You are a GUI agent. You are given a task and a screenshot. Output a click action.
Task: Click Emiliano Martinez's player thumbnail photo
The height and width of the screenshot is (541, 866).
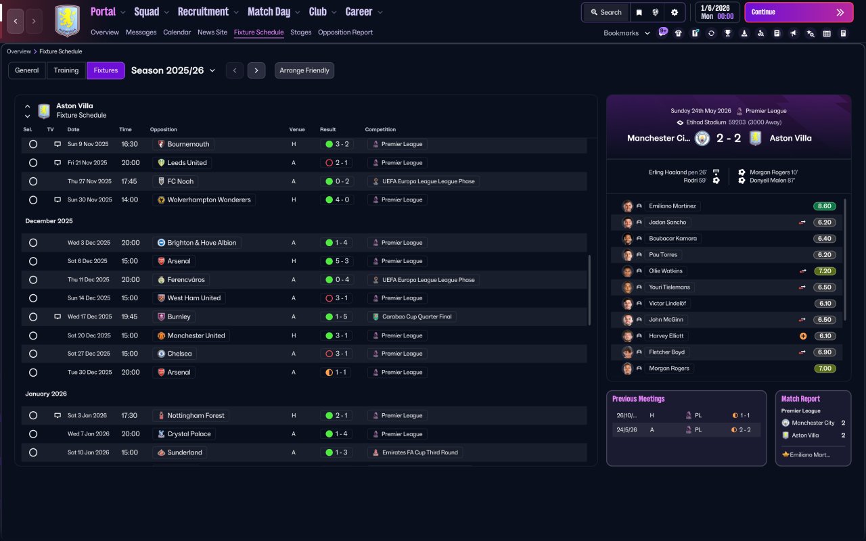(x=628, y=206)
